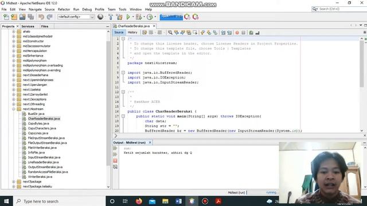Select the Source view button
Viewport: 367px width, 206px height.
pos(119,33)
